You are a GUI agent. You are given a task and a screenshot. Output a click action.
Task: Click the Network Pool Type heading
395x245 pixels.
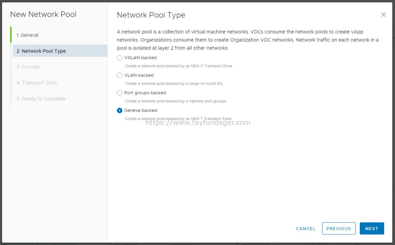point(151,15)
